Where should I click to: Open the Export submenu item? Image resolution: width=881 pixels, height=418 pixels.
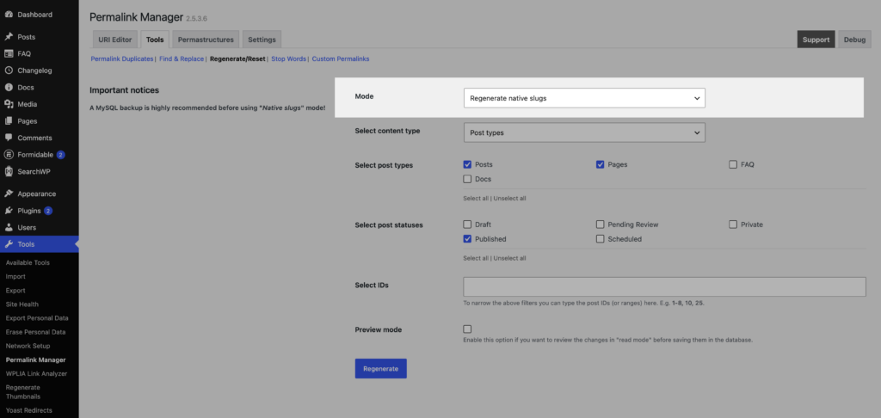click(x=15, y=291)
